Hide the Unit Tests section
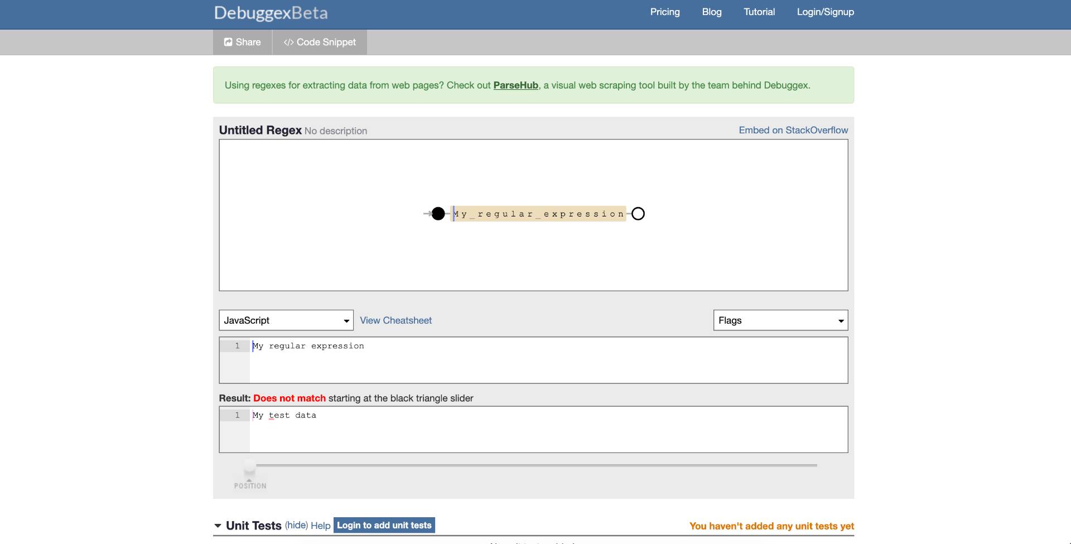The width and height of the screenshot is (1071, 544). coord(296,526)
